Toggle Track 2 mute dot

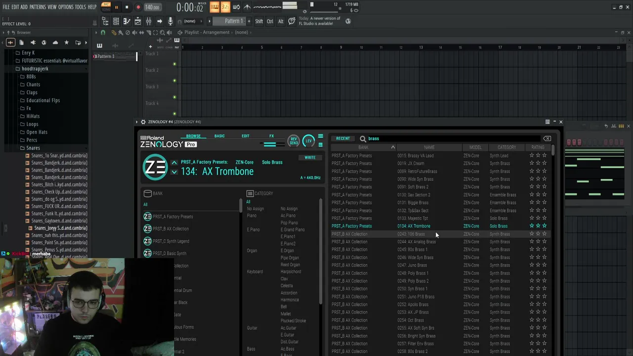pos(175,81)
